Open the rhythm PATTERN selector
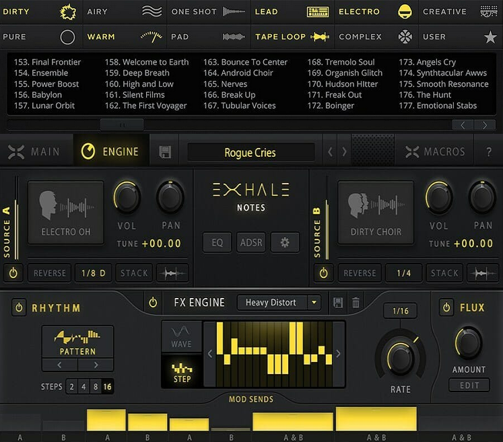The image size is (503, 442). coord(77,342)
